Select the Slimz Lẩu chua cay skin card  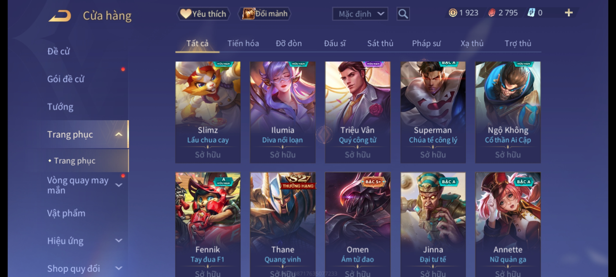pyautogui.click(x=208, y=112)
